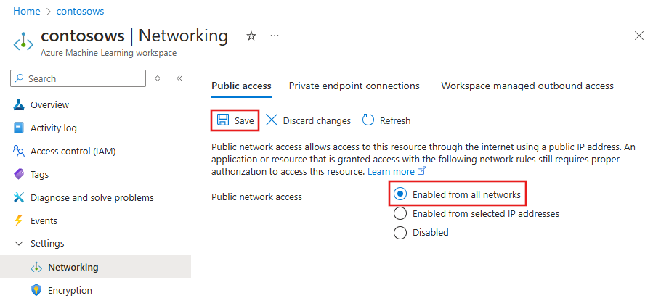Open the more options ellipsis menu
This screenshot has height=301, width=661.
click(275, 36)
